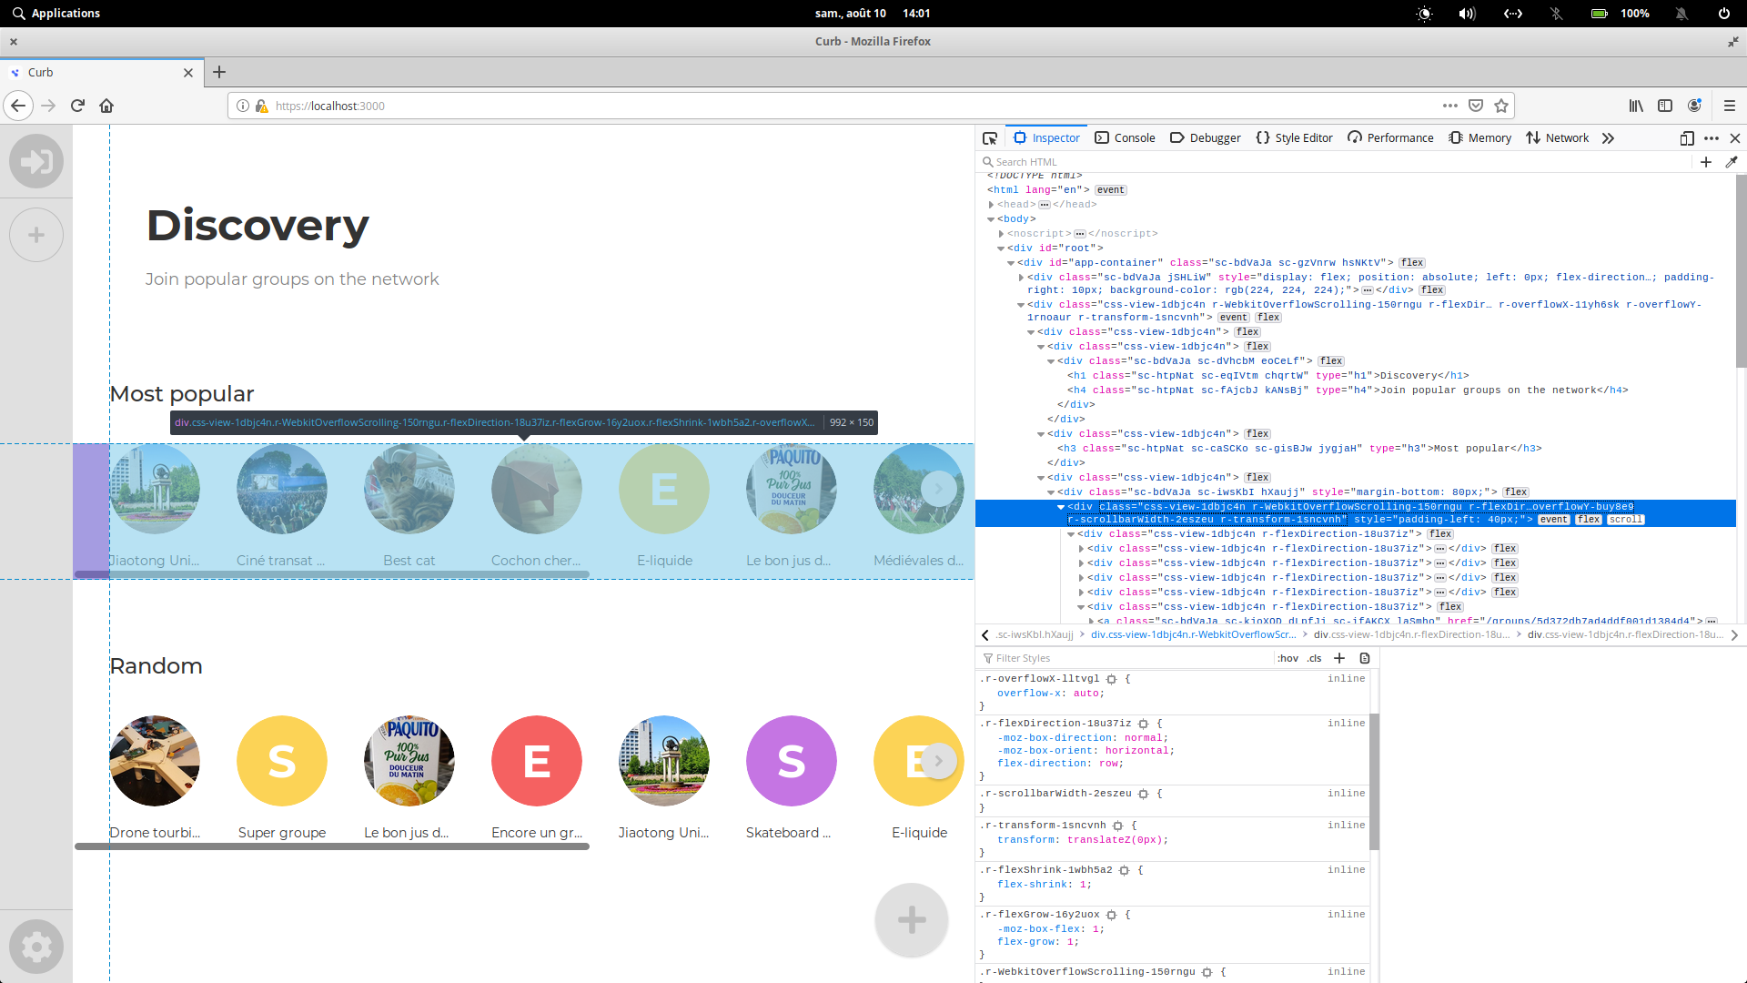The image size is (1747, 983).
Task: Click inside the Filter Styles input field
Action: point(1092,658)
